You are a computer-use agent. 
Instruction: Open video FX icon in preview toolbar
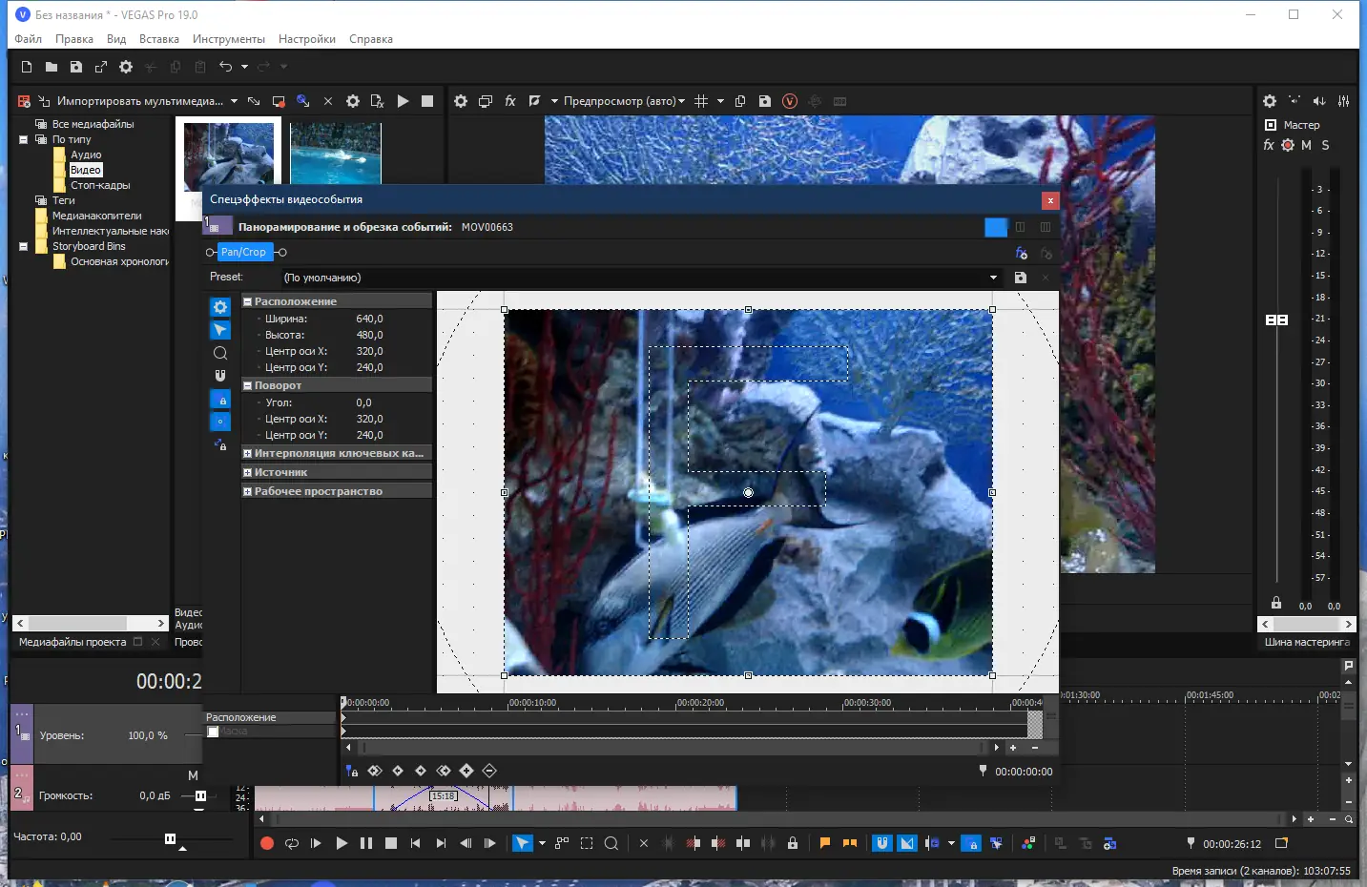(510, 101)
